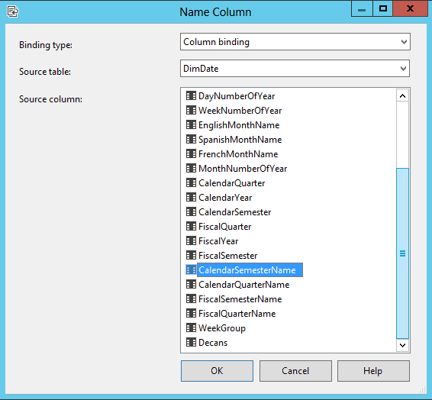Click the column icon beside WeekNumberOfYear
Image resolution: width=432 pixels, height=400 pixels.
click(191, 111)
